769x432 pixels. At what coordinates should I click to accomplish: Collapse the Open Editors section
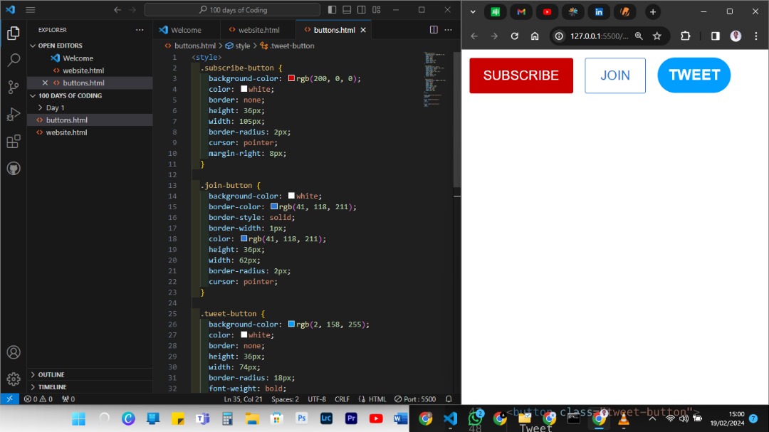[x=60, y=46]
